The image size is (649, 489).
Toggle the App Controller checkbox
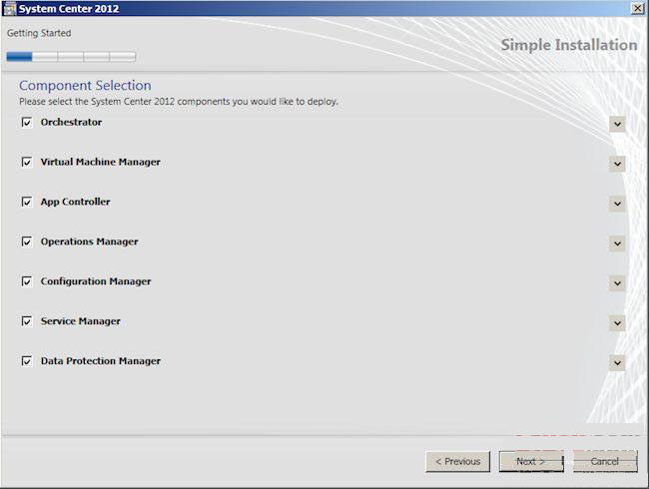27,202
